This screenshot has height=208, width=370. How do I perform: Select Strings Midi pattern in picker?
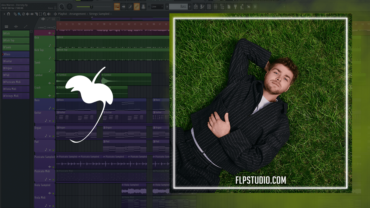(16, 96)
